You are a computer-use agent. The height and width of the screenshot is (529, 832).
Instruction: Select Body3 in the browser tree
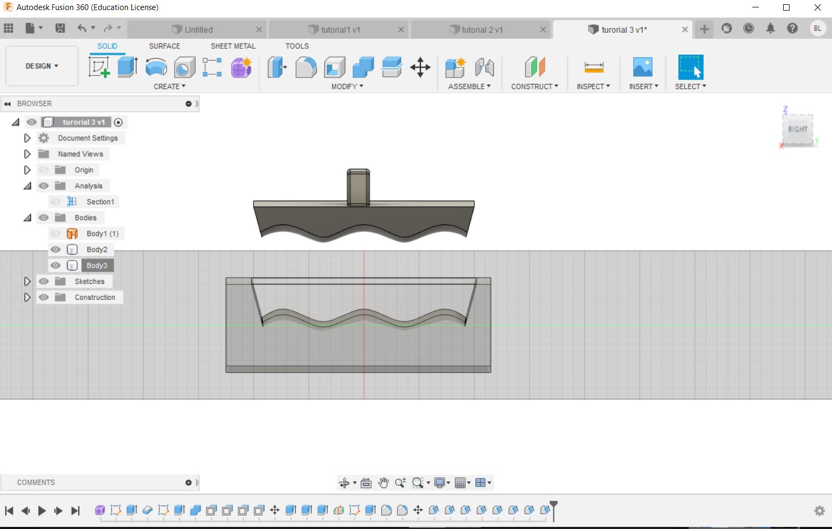point(97,265)
